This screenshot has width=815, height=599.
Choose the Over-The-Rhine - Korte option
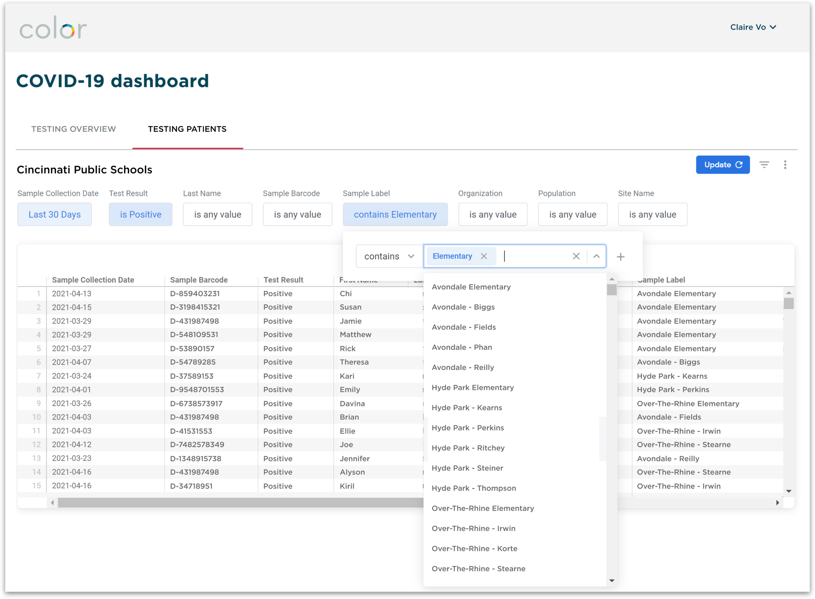pos(515,548)
